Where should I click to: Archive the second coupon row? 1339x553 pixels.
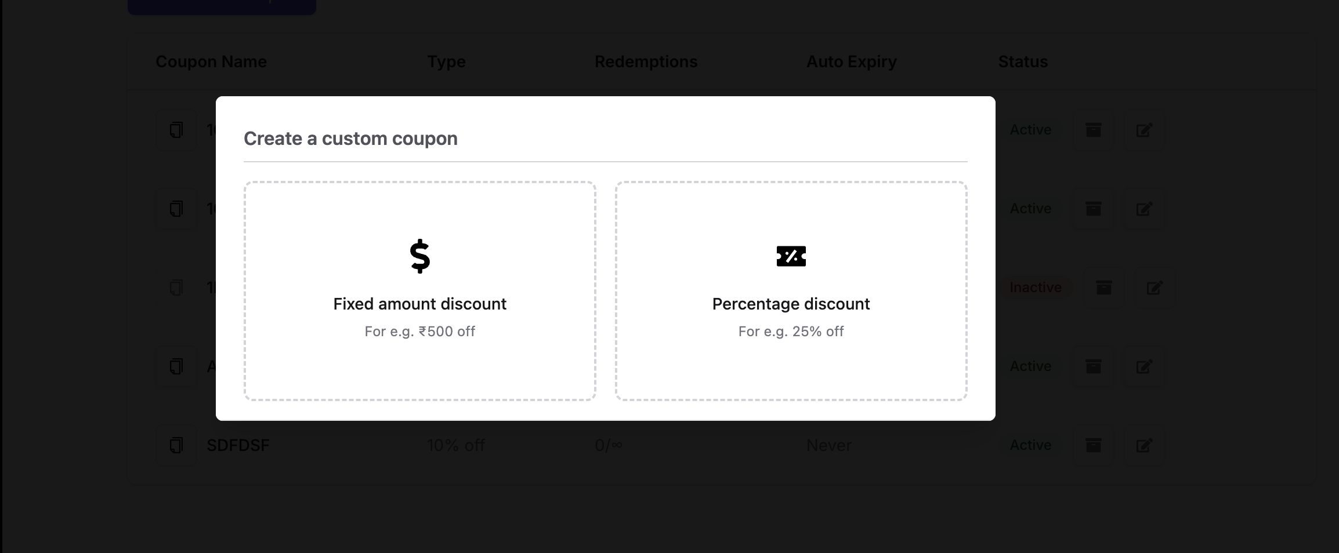click(x=1094, y=209)
